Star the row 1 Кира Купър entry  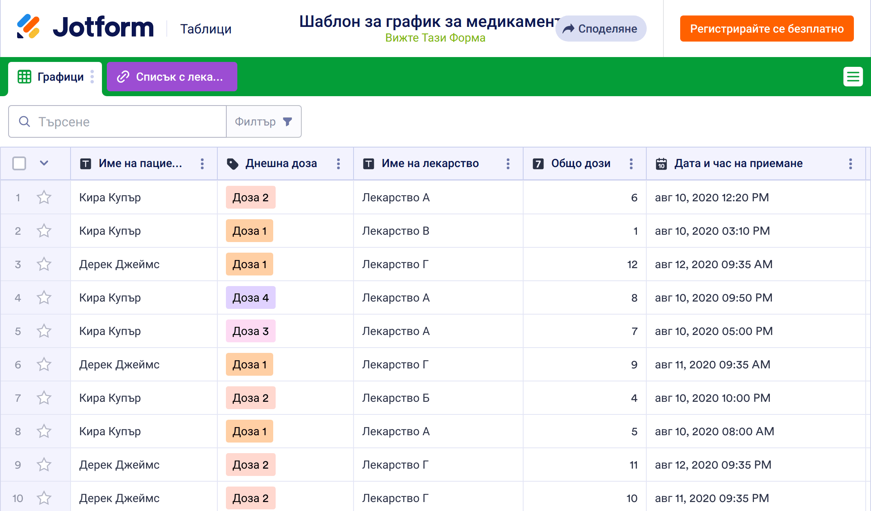(x=44, y=198)
